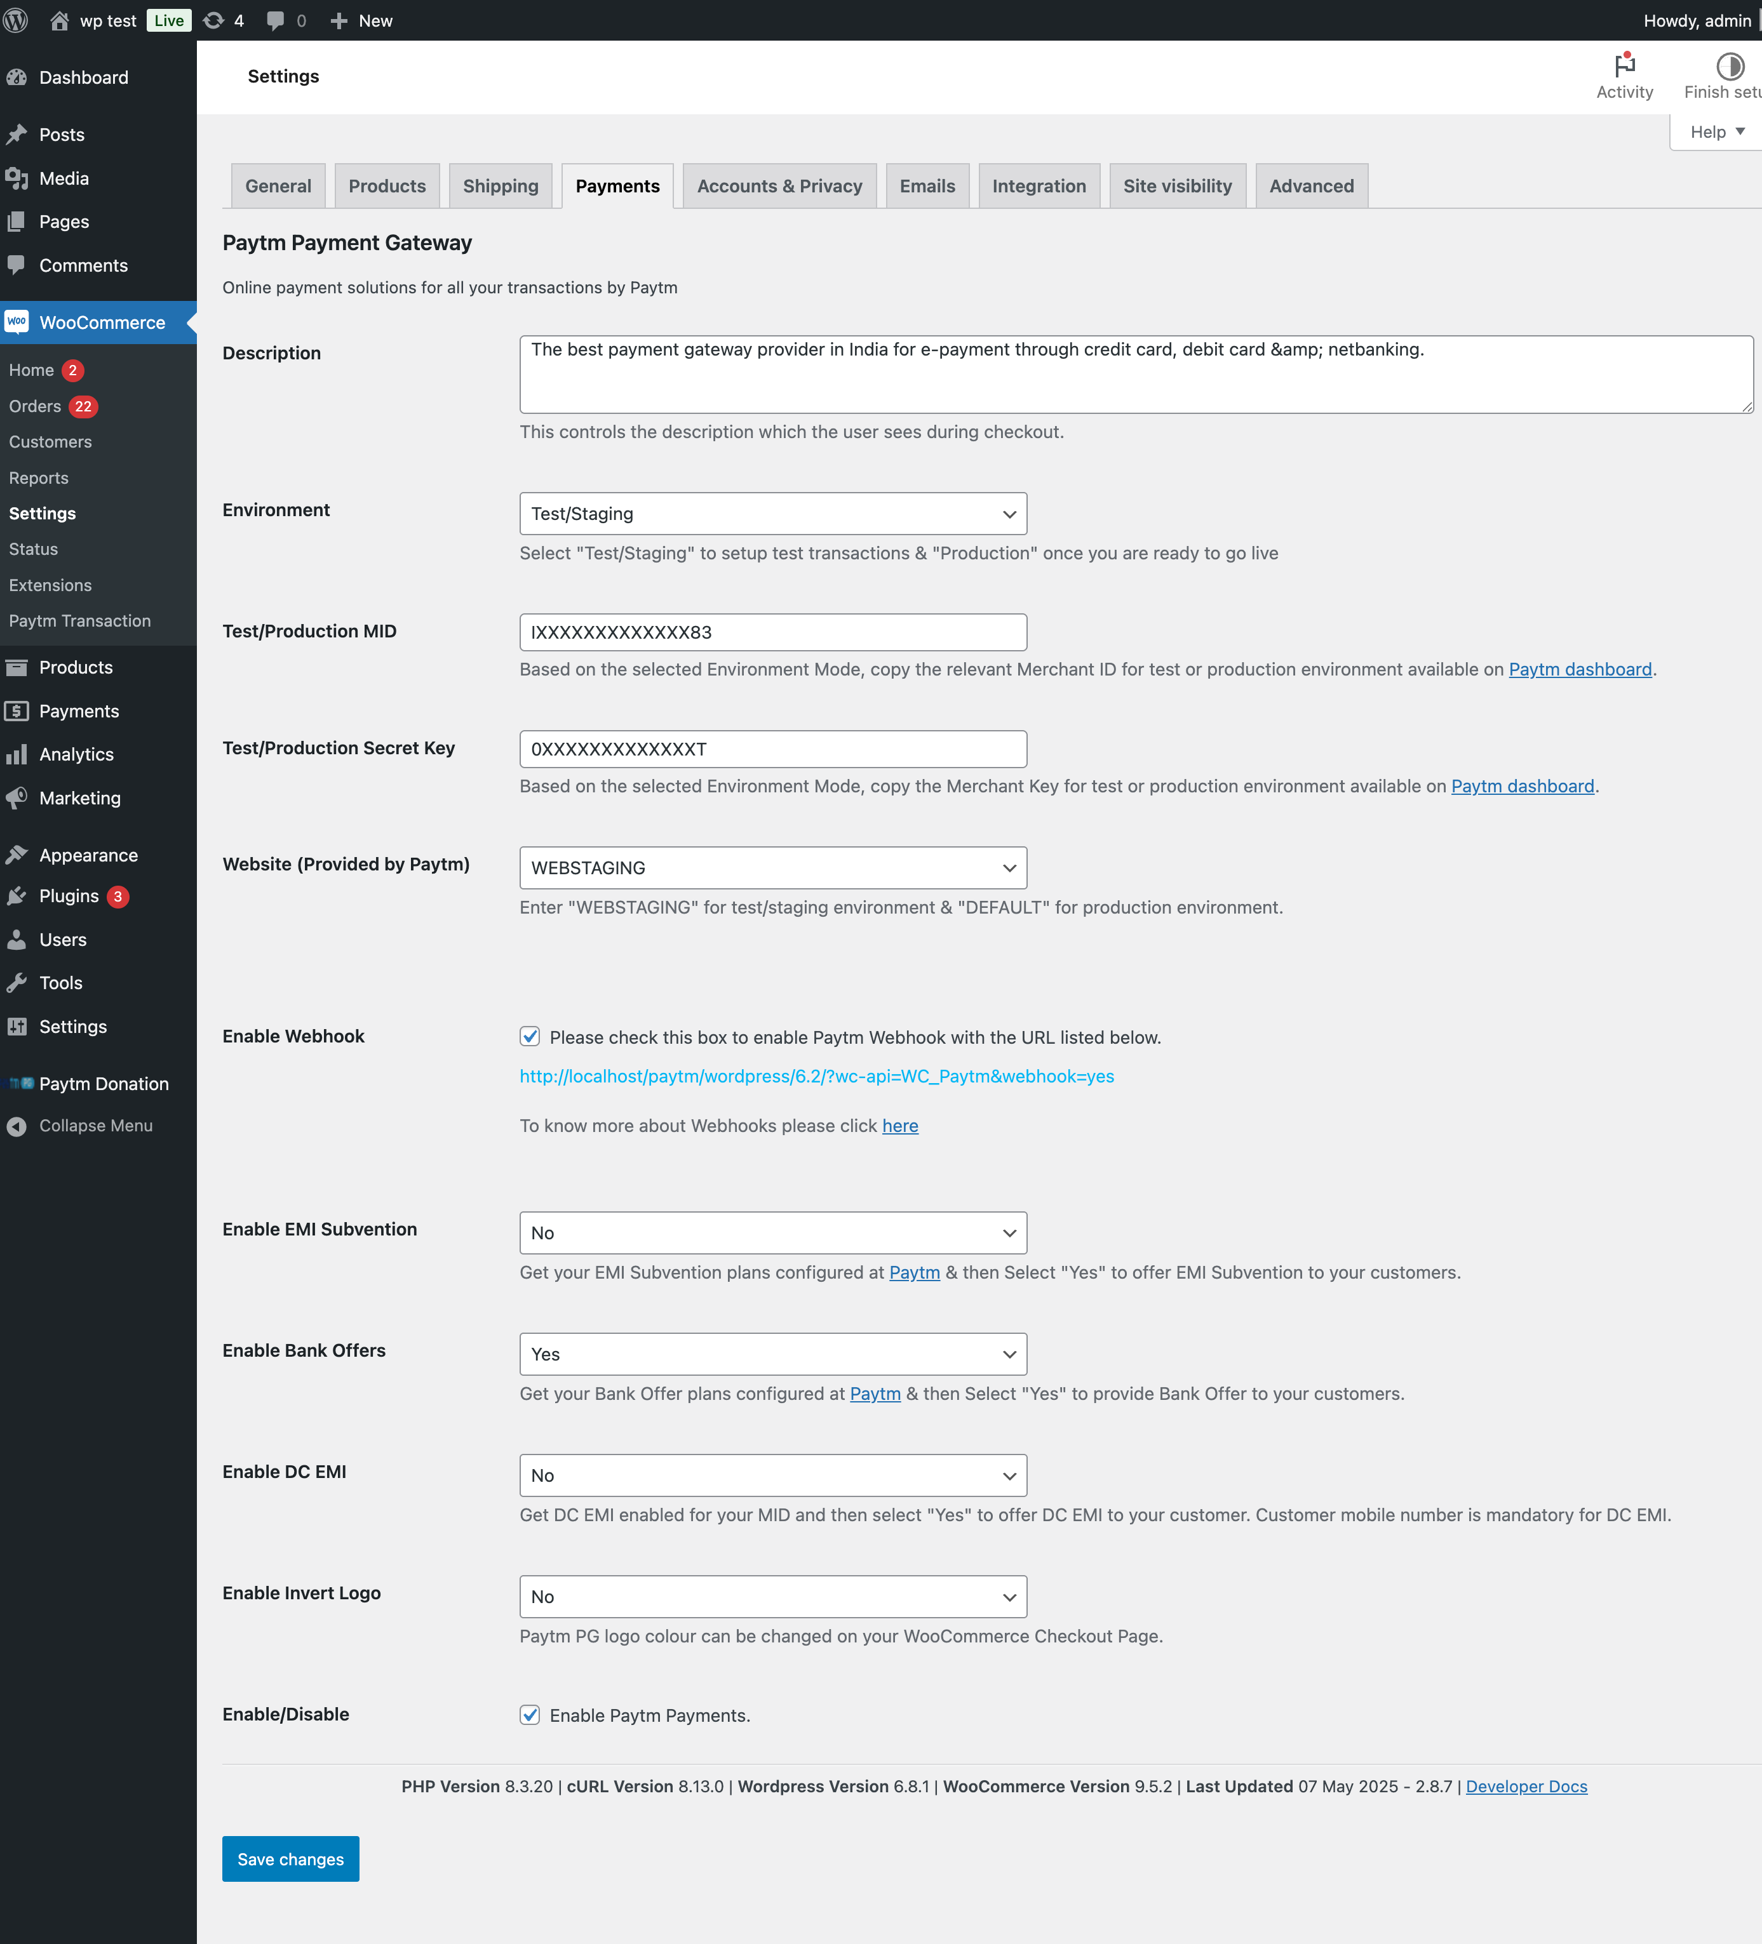1762x1944 pixels.
Task: Click the WordPress logo in admin bar
Action: click(x=15, y=20)
